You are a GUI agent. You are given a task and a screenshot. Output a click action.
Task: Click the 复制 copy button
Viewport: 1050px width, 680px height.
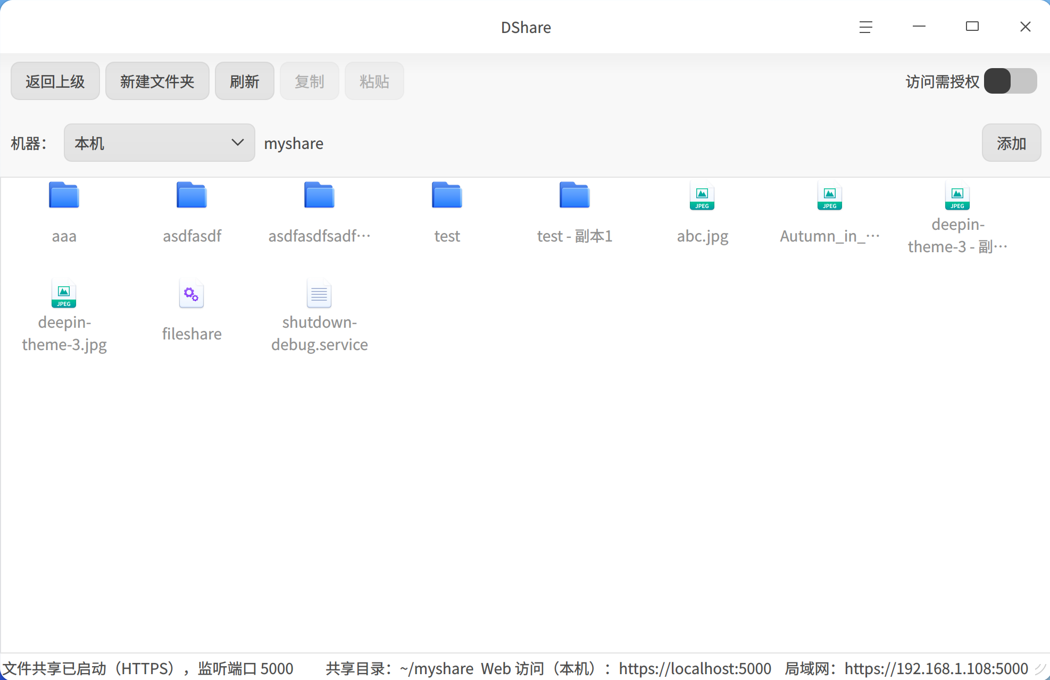(310, 81)
